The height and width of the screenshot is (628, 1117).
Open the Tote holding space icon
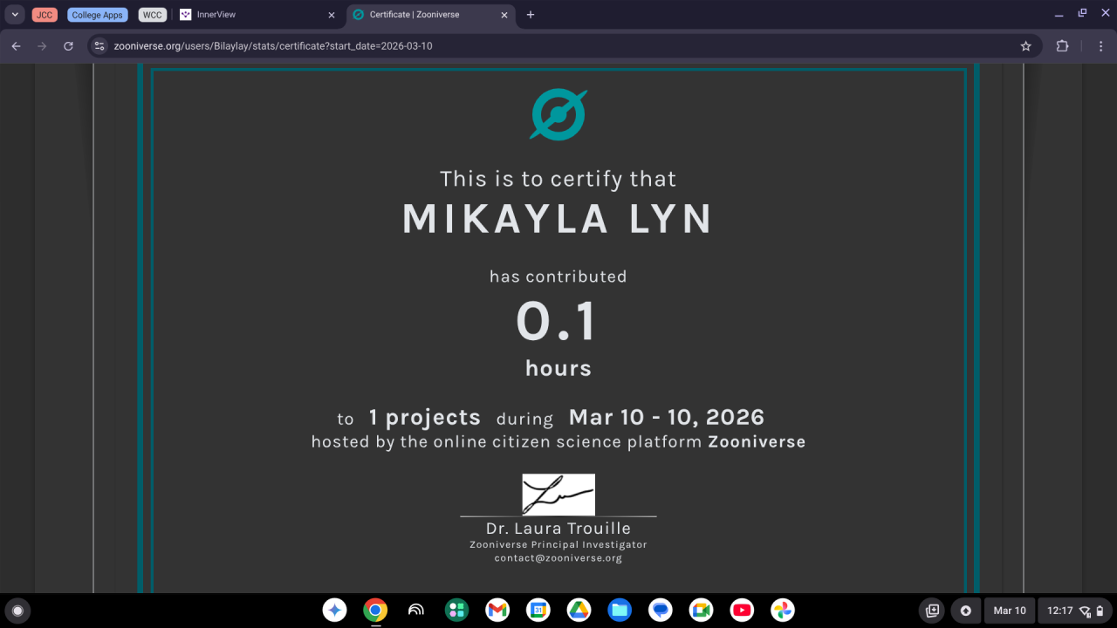(932, 611)
